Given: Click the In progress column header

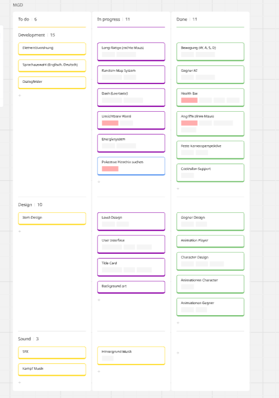Looking at the screenshot, I should coord(109,19).
